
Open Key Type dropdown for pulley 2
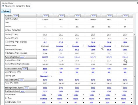[67, 99]
